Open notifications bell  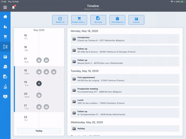[x=13, y=7]
